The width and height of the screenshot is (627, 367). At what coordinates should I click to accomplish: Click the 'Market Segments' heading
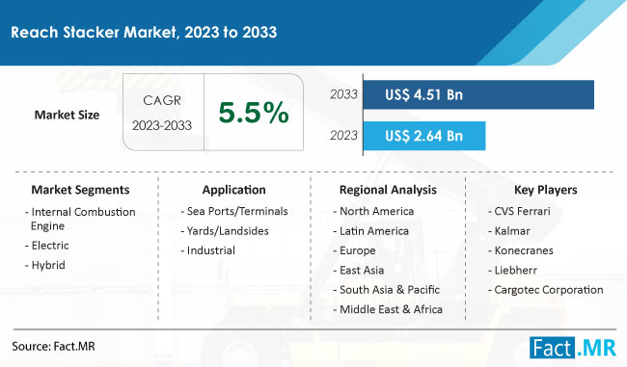point(80,190)
